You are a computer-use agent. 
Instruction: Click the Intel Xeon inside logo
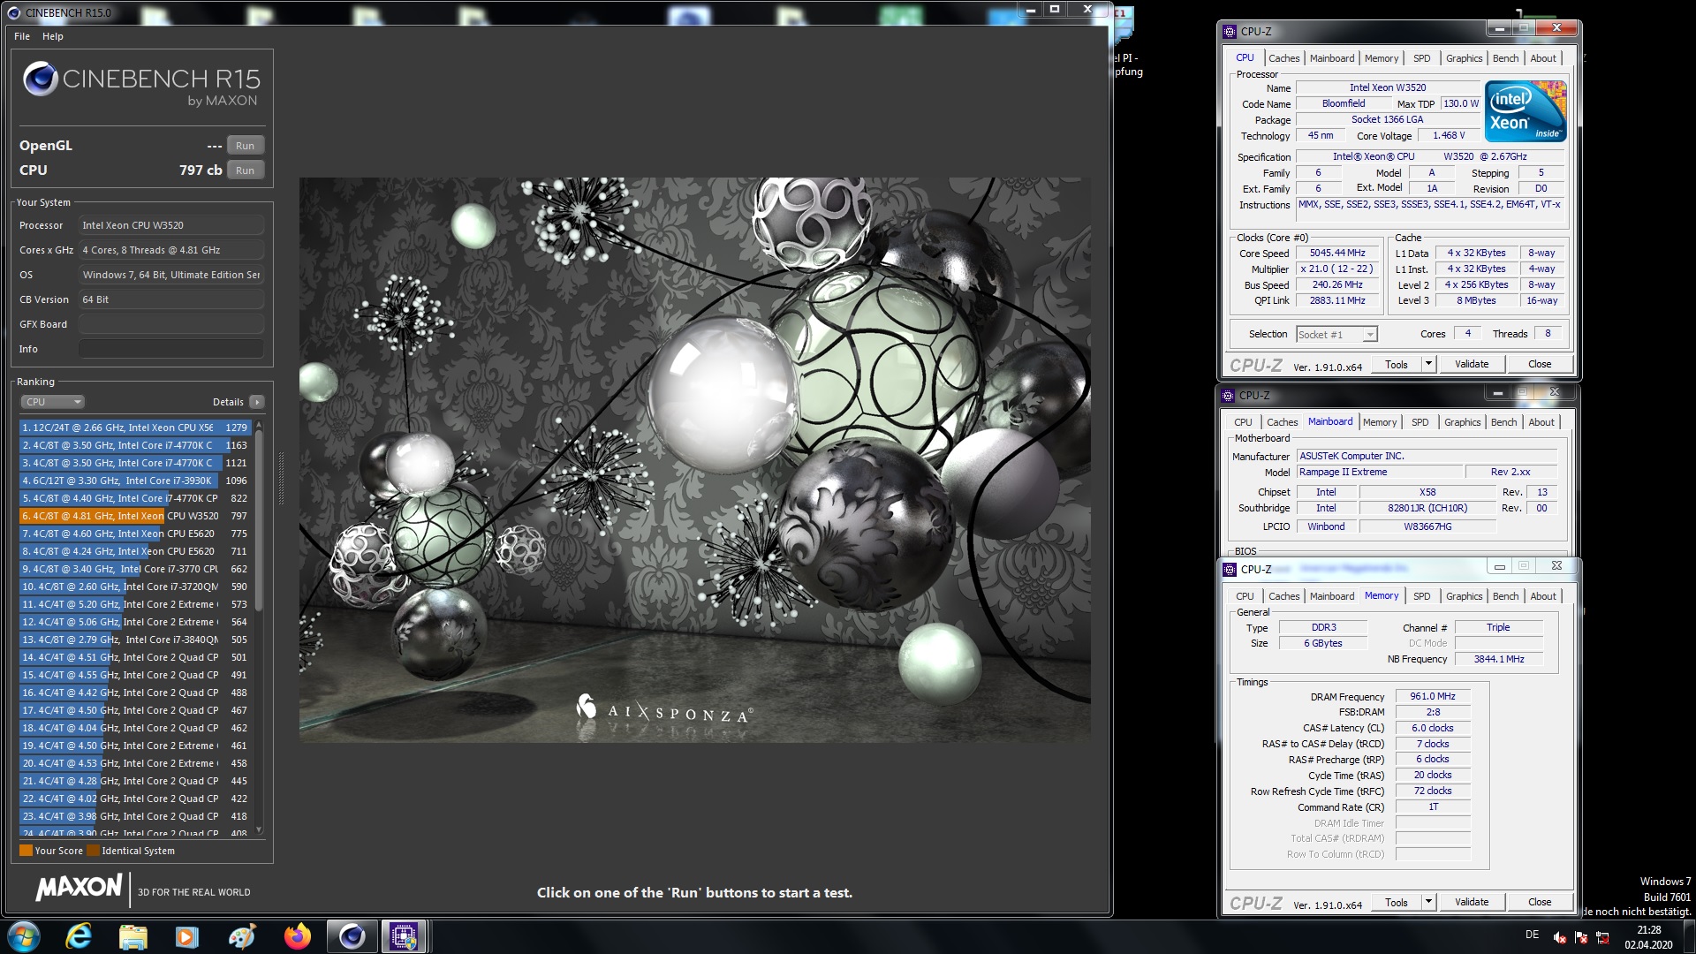click(x=1526, y=110)
